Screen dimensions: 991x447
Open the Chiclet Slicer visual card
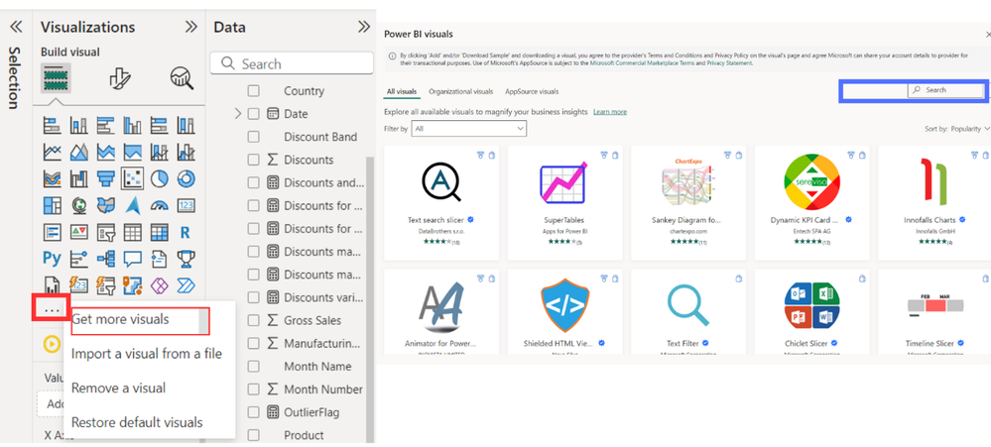click(x=812, y=312)
